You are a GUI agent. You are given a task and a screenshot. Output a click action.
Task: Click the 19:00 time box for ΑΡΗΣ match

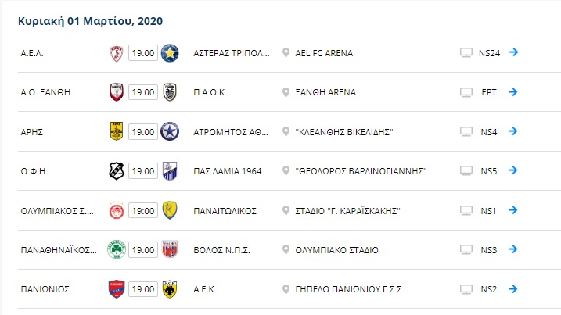click(143, 132)
